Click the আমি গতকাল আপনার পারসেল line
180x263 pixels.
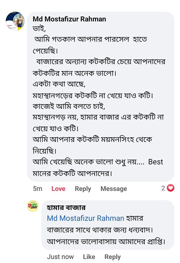[90, 40]
